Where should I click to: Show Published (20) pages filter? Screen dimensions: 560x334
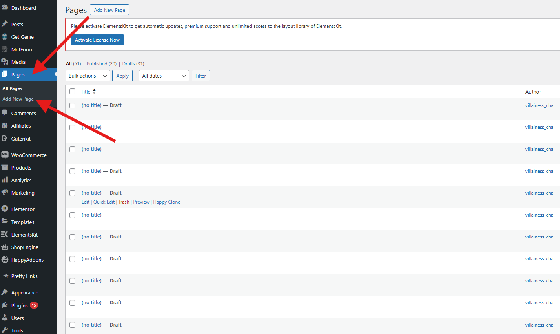point(102,64)
